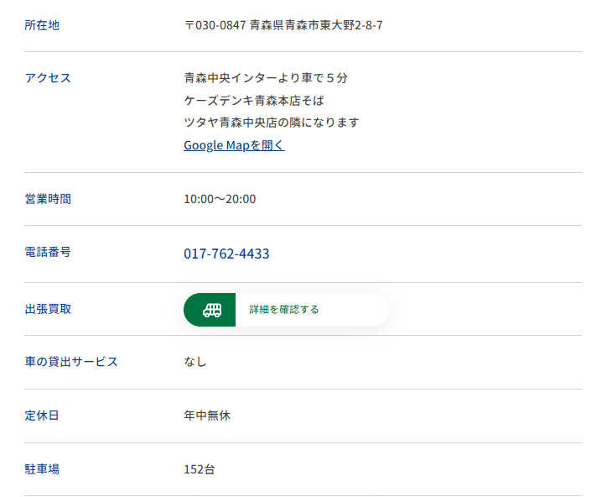
Task: Click the 152台 parking capacity value
Action: (x=199, y=469)
